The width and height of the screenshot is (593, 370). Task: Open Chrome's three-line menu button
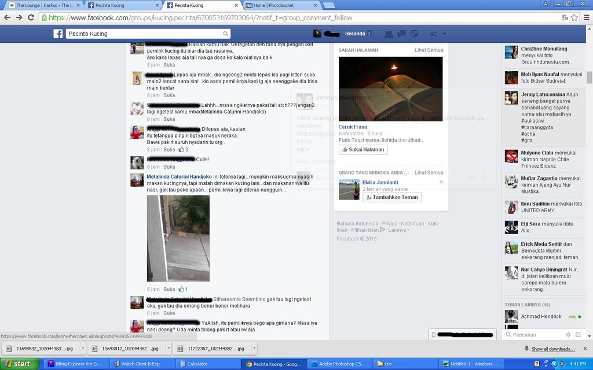pyautogui.click(x=585, y=17)
